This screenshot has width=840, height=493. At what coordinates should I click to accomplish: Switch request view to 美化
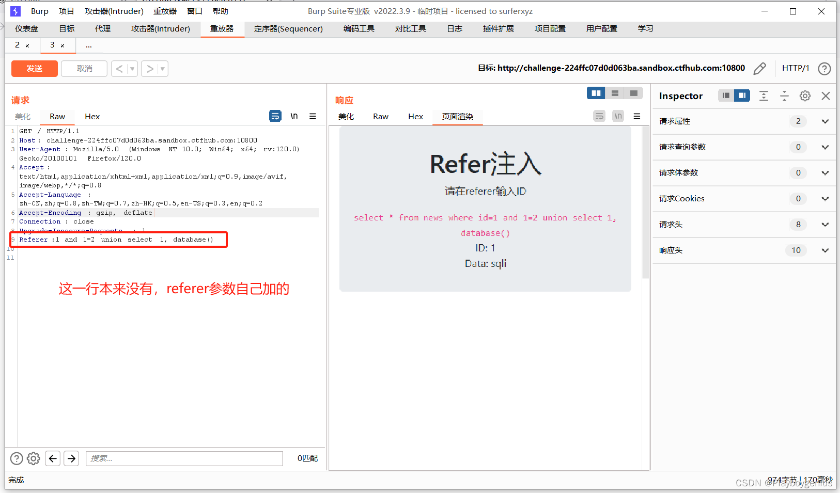click(x=23, y=117)
